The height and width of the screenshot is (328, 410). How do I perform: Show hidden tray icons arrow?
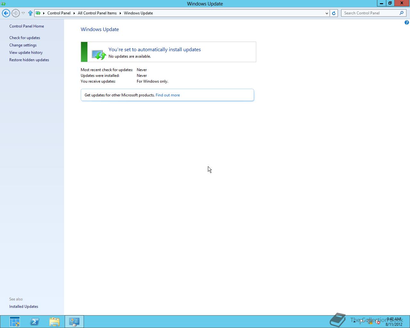point(354,322)
